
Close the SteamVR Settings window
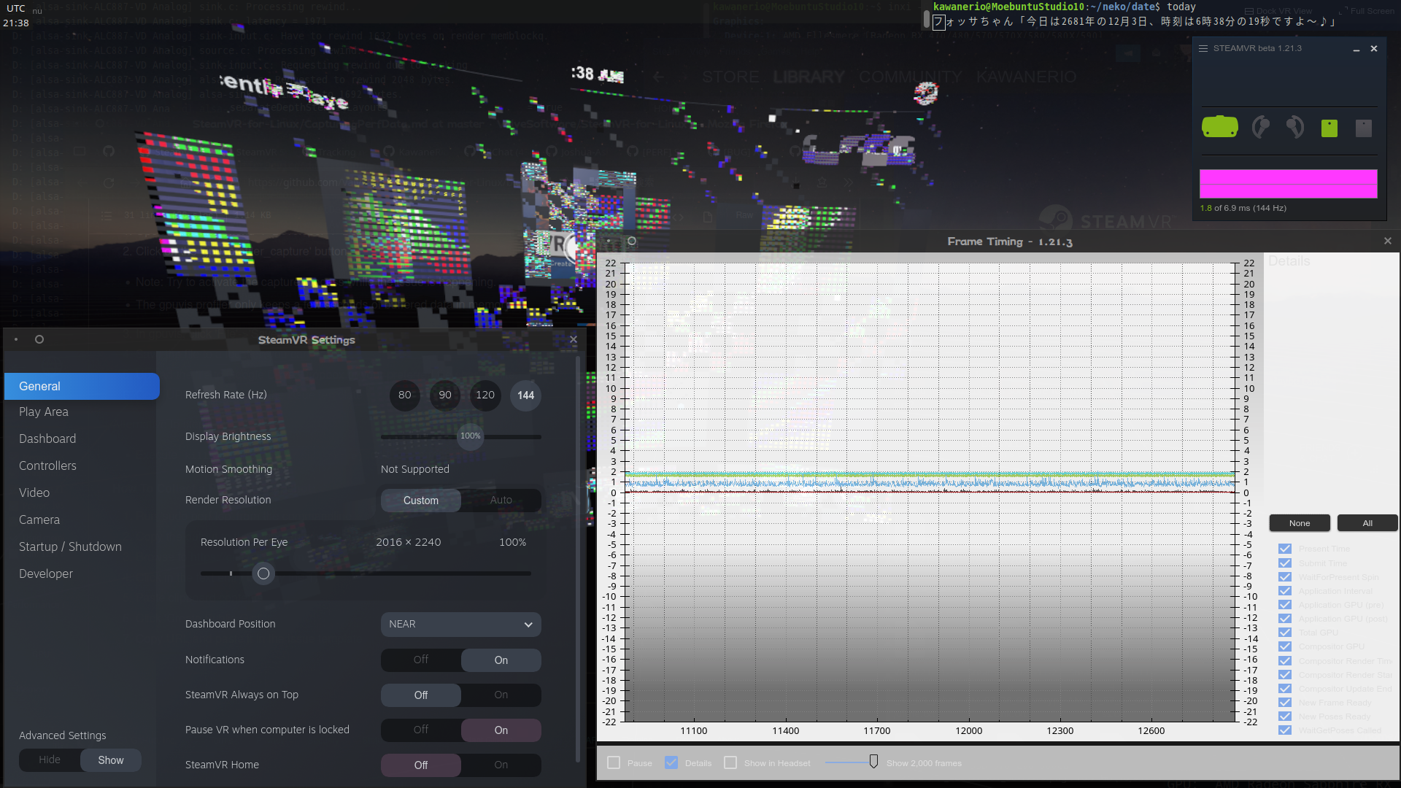574,339
